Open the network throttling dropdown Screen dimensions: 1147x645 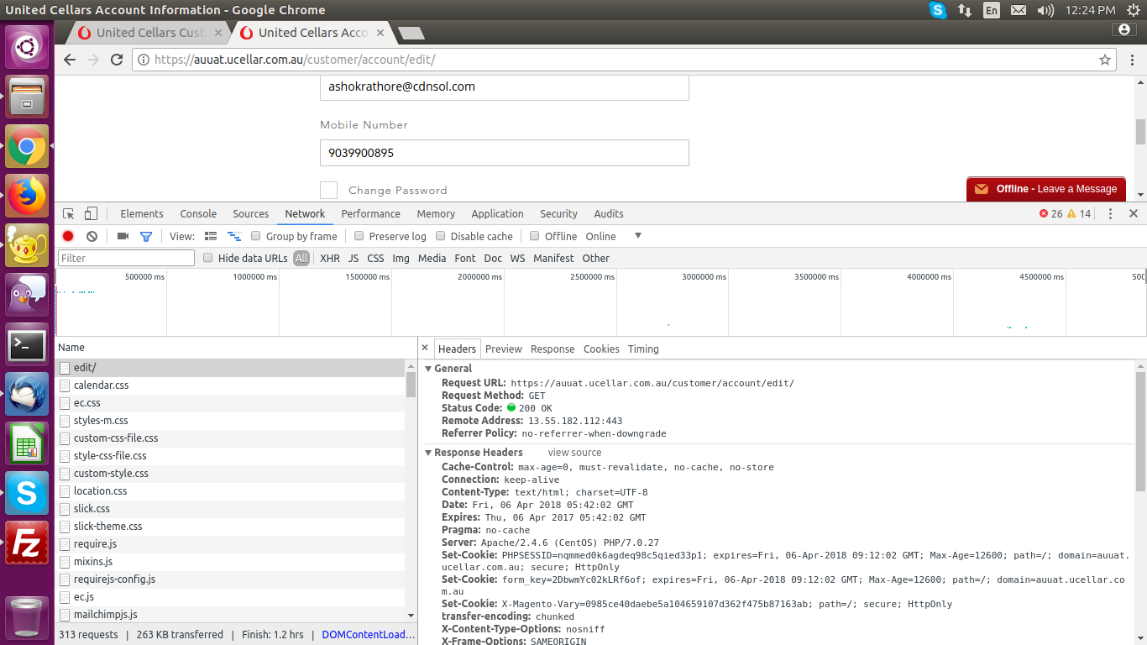click(x=637, y=236)
